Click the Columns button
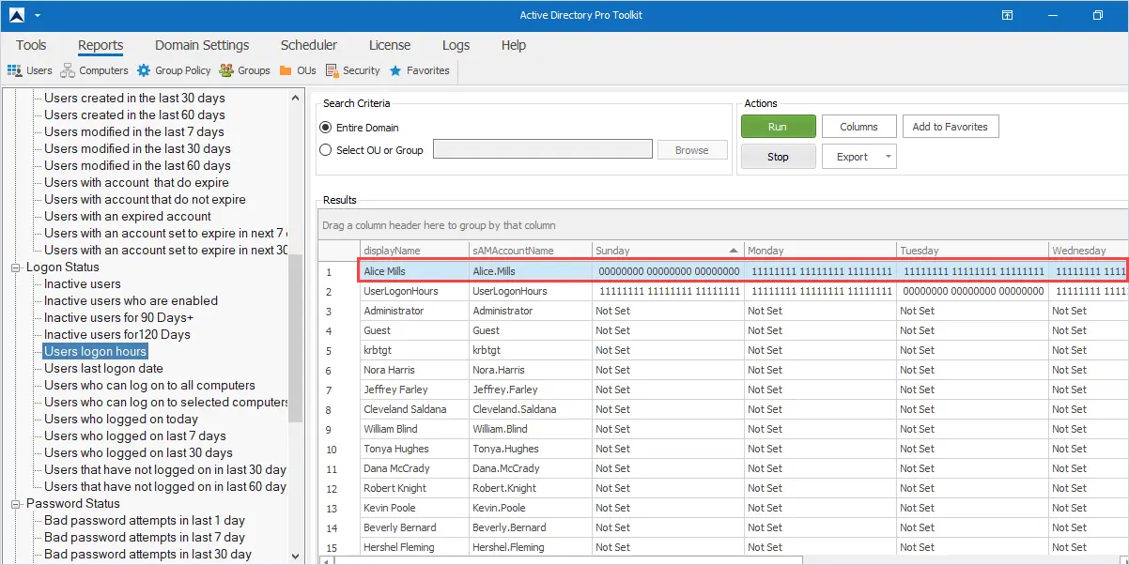Image resolution: width=1129 pixels, height=565 pixels. [x=858, y=127]
